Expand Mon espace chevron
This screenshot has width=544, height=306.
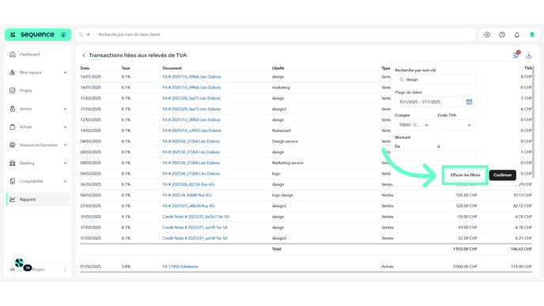point(65,73)
